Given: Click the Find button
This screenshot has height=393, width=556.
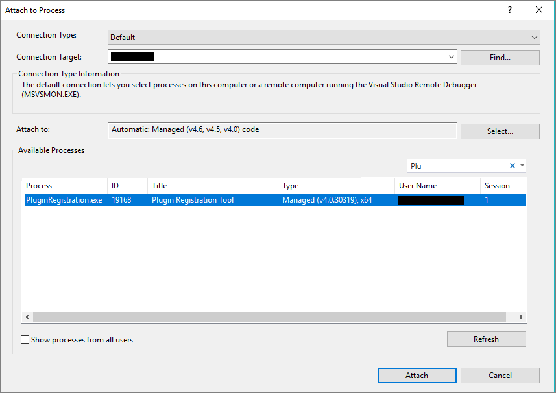Looking at the screenshot, I should [x=500, y=58].
